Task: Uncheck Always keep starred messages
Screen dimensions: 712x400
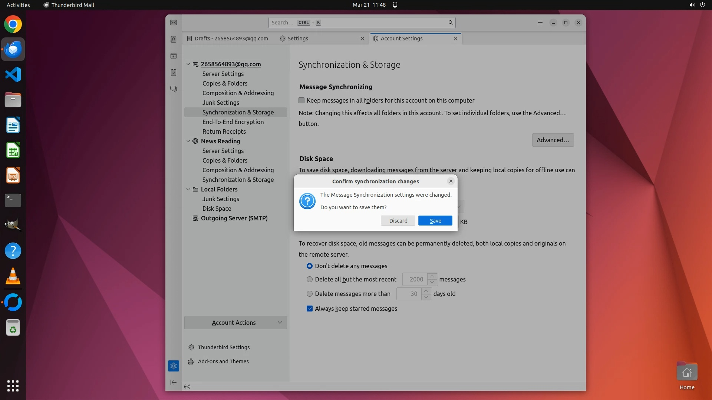Action: pyautogui.click(x=310, y=309)
